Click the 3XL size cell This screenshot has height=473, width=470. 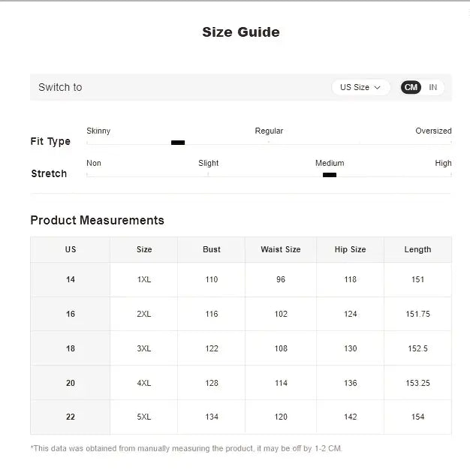point(144,348)
